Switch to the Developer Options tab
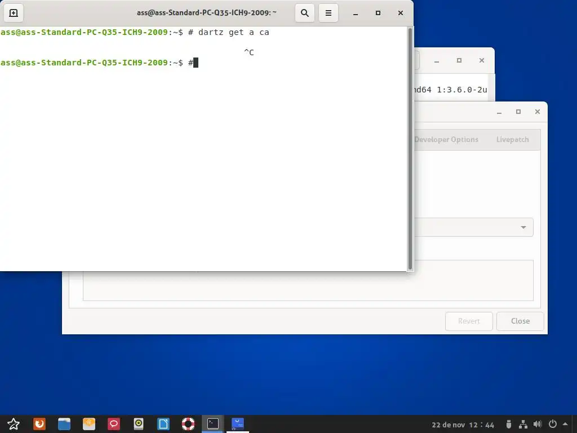577x433 pixels. (446, 140)
